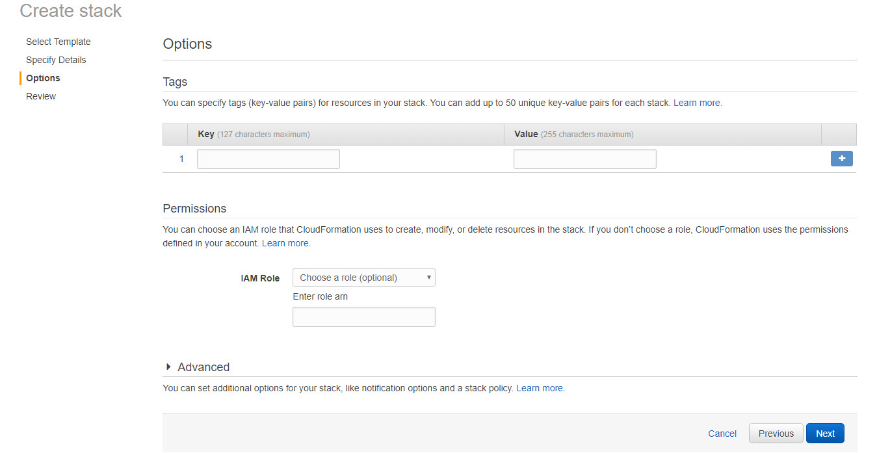Expand the Advanced section triangle
877x453 pixels.
click(x=169, y=367)
